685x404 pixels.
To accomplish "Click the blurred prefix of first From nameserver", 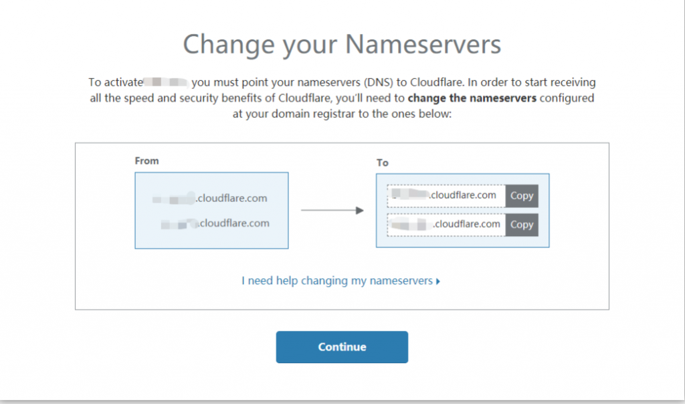I will click(x=173, y=199).
